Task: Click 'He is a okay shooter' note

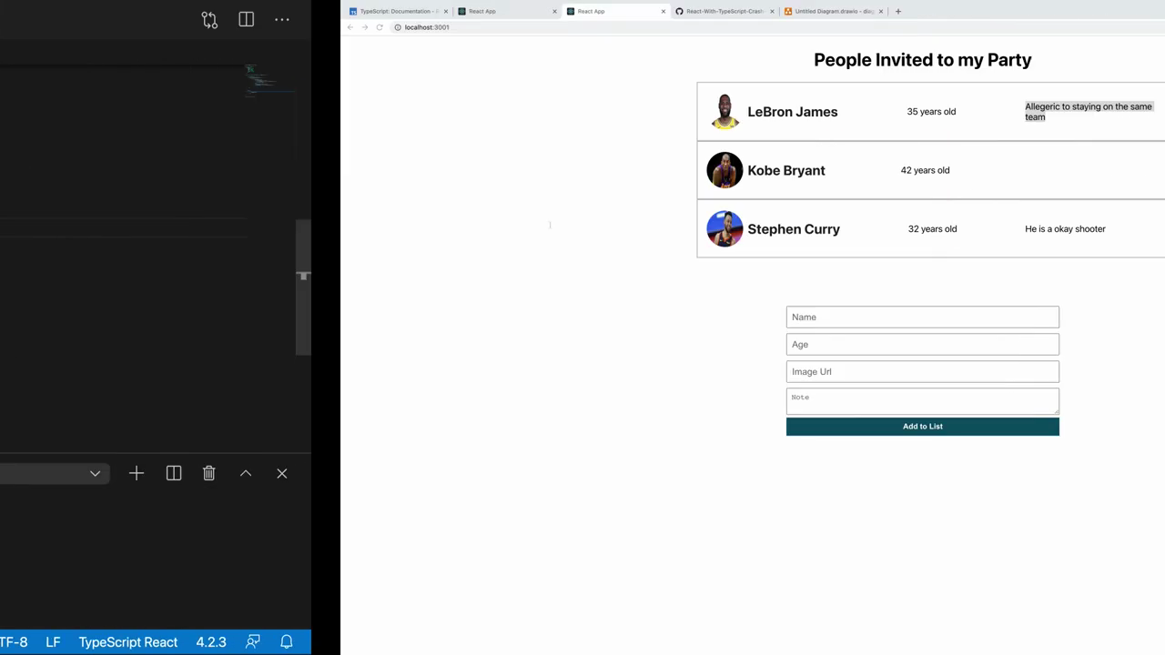Action: point(1065,229)
